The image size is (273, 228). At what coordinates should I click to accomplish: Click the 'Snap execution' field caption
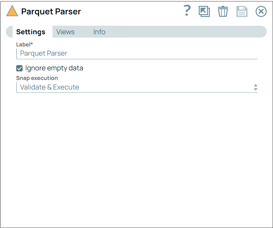[x=37, y=78]
